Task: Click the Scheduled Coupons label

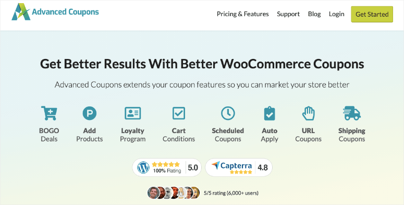Action: pos(228,135)
